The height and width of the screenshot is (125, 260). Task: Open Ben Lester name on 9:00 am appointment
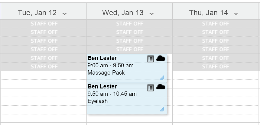tap(102, 58)
